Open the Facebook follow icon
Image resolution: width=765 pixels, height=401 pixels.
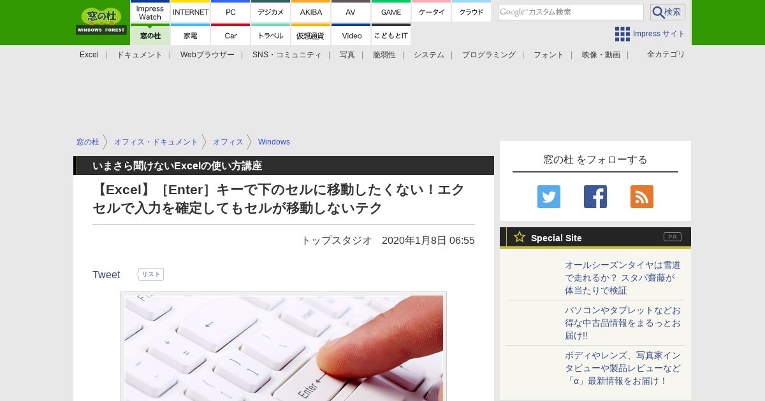[x=595, y=197]
